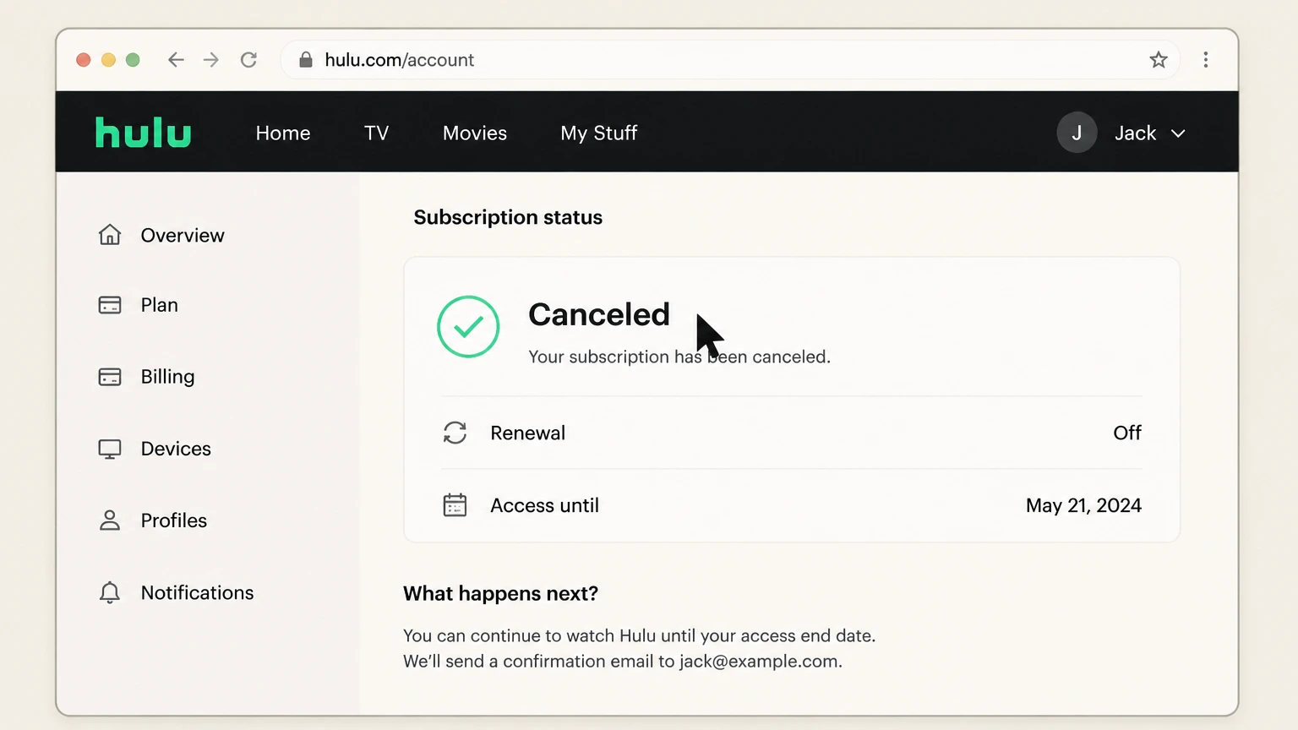Click the Access until label

point(544,505)
